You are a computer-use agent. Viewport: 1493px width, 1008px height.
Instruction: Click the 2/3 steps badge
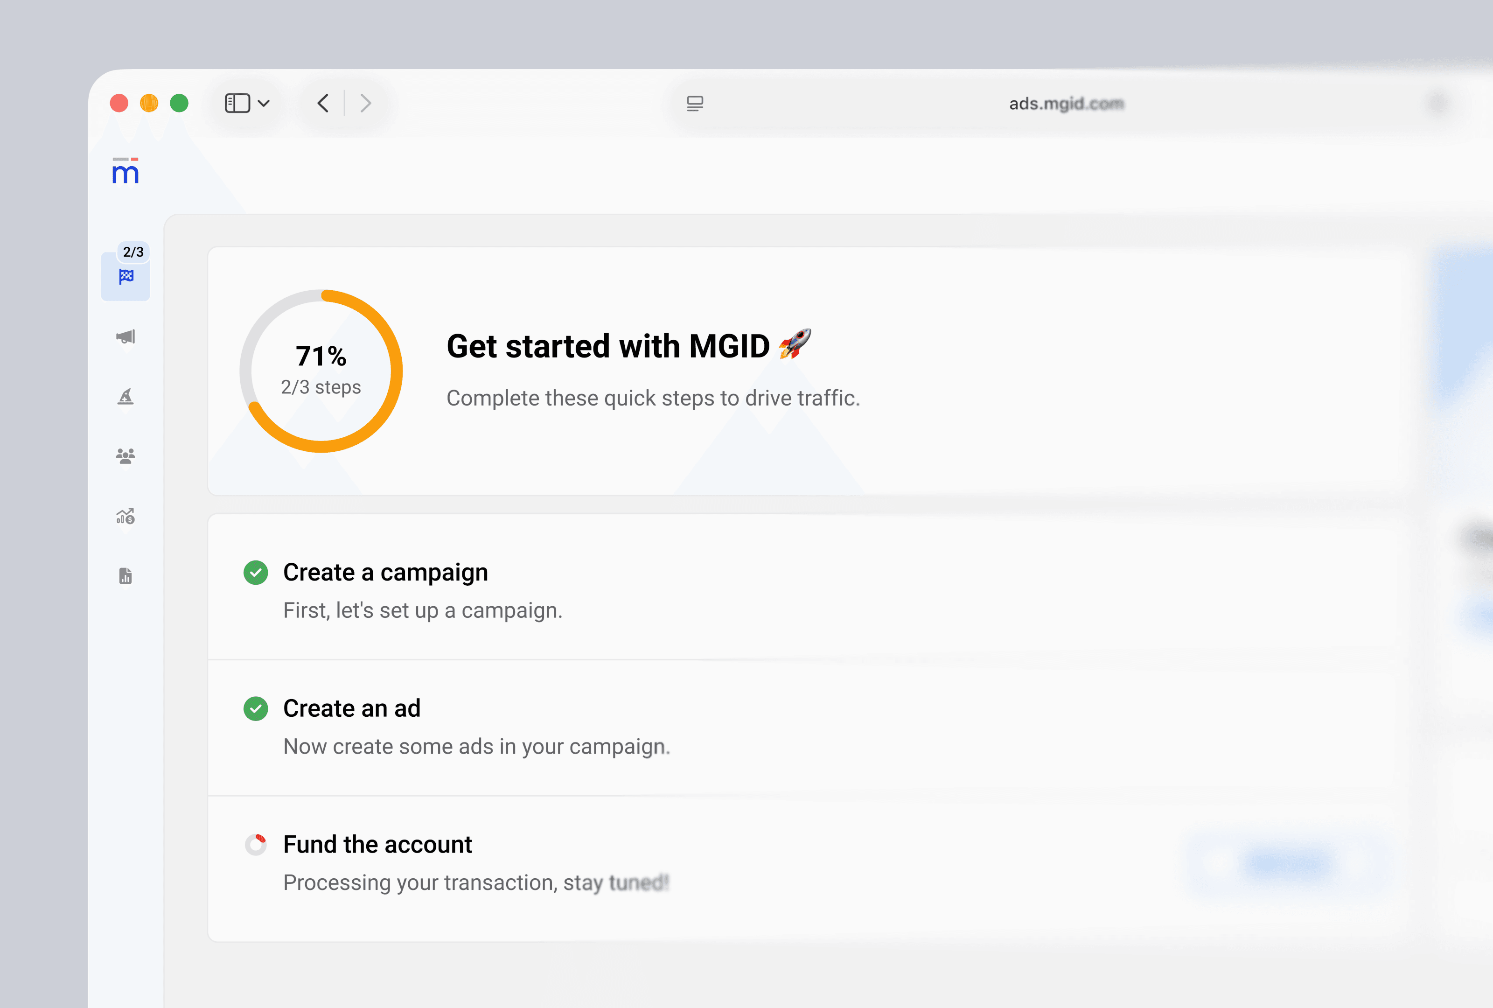(x=133, y=252)
